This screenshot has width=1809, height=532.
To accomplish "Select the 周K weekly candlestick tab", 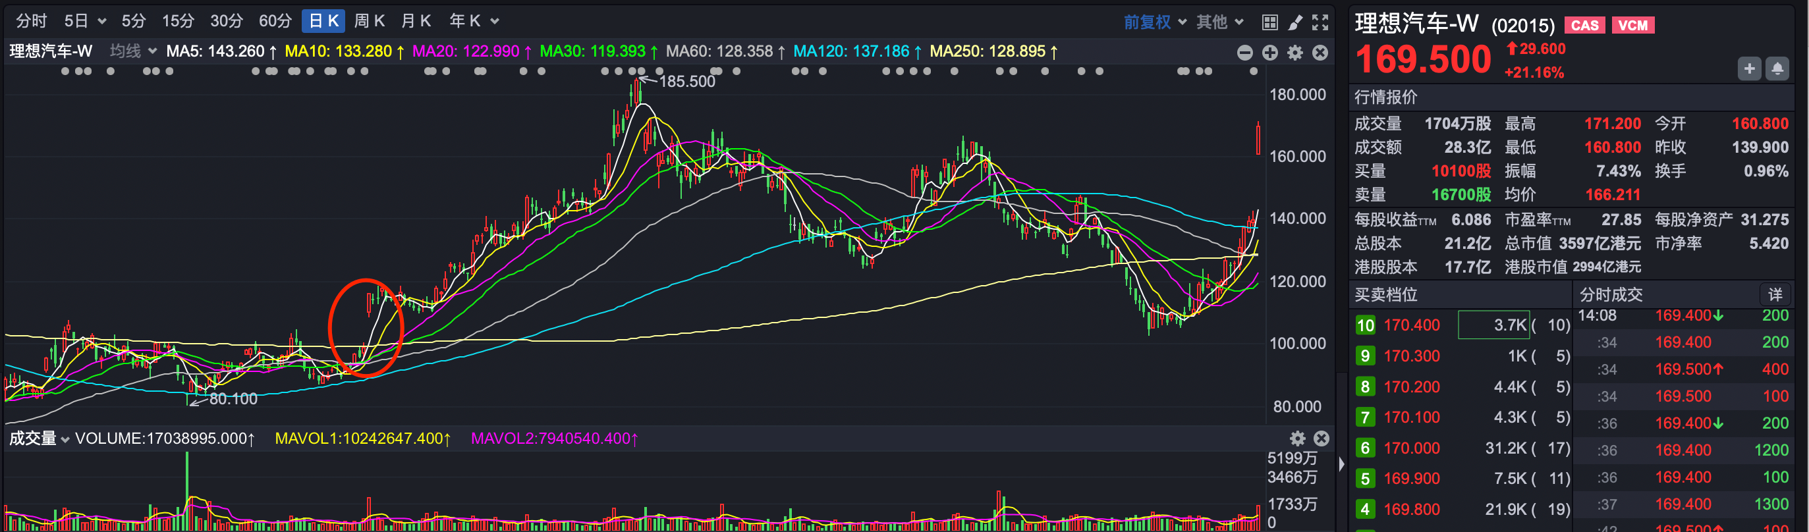I will (370, 21).
